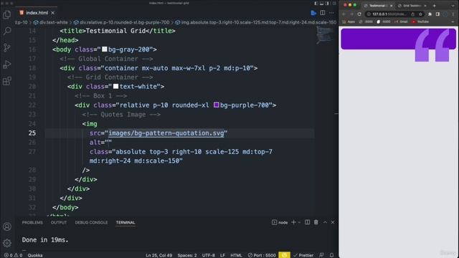
Task: Open editor More Actions ellipsis menu
Action: (x=331, y=13)
